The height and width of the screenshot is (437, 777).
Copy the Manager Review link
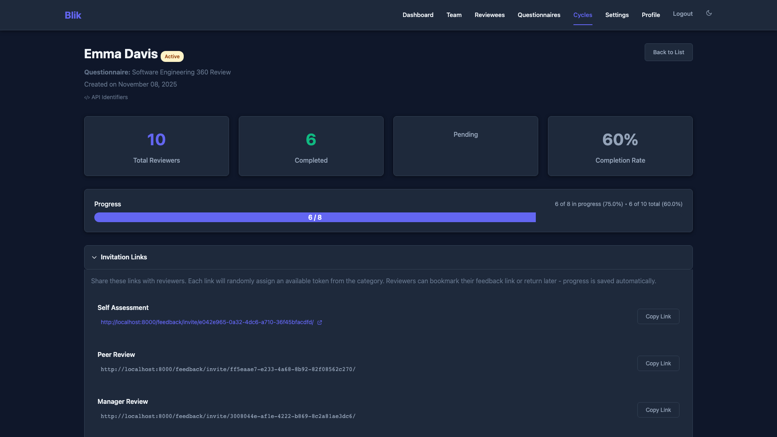pos(658,409)
